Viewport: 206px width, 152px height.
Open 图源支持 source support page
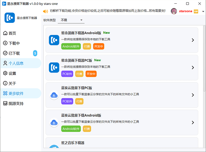point(21,104)
